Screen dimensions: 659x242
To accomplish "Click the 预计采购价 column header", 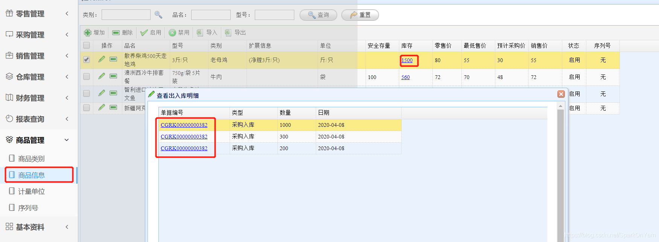I will pyautogui.click(x=511, y=46).
